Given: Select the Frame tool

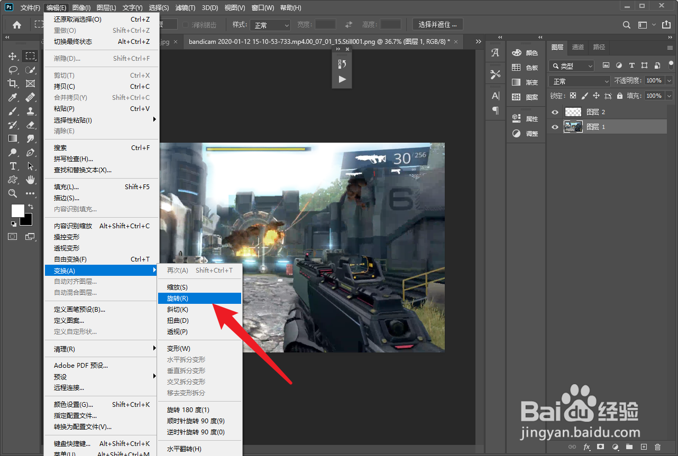Looking at the screenshot, I should click(30, 83).
